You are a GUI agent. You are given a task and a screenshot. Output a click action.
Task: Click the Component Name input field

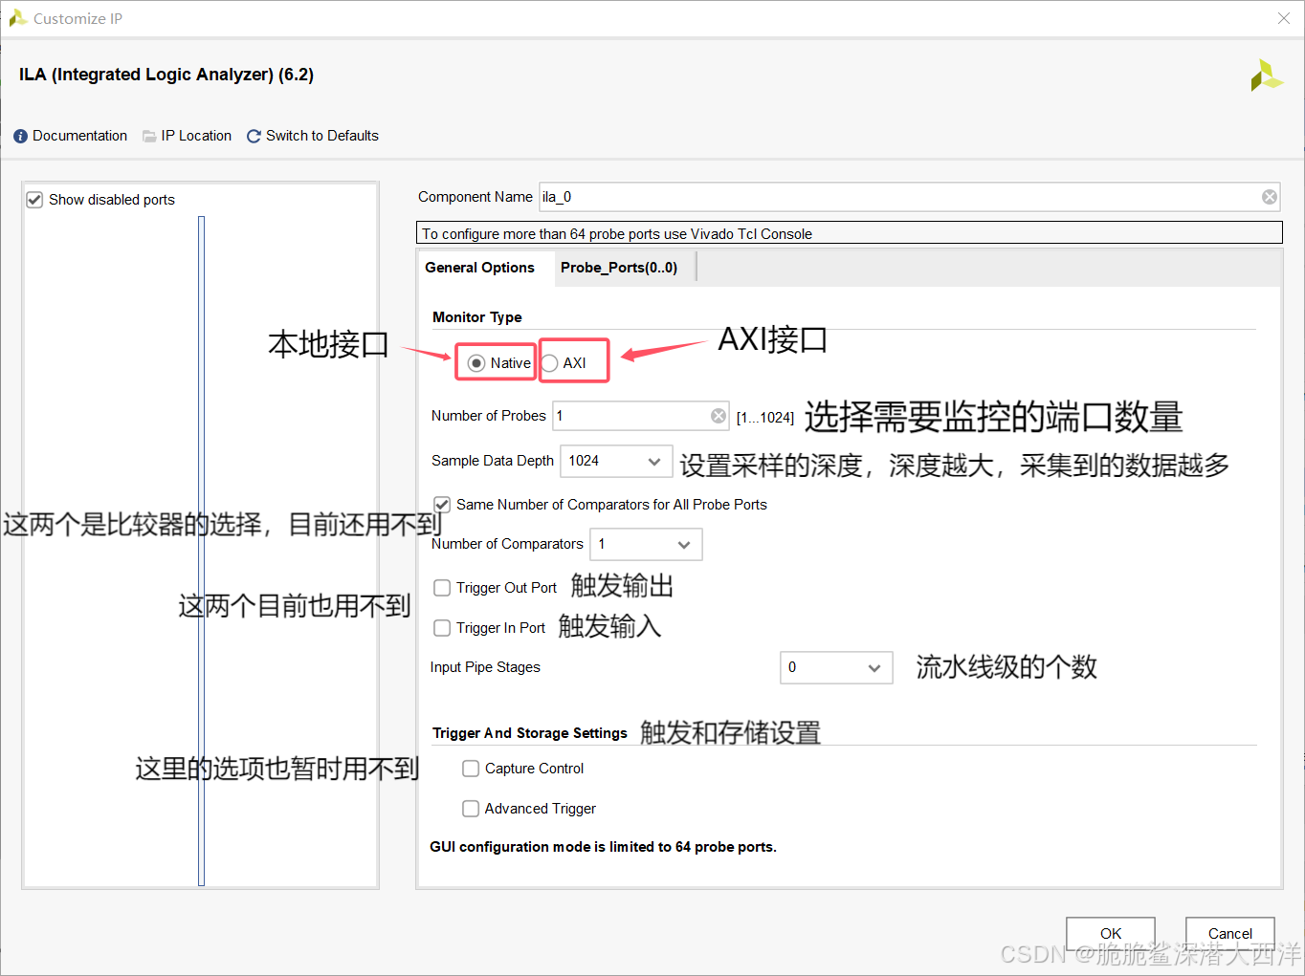909,197
